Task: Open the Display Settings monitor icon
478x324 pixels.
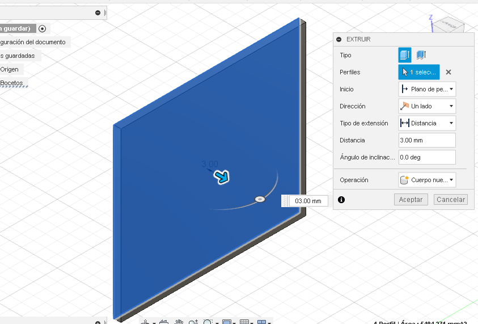Action: tap(227, 322)
